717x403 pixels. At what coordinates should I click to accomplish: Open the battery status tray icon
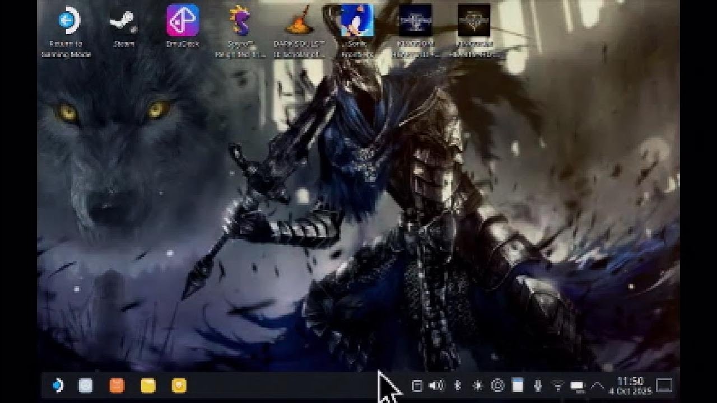tap(577, 386)
